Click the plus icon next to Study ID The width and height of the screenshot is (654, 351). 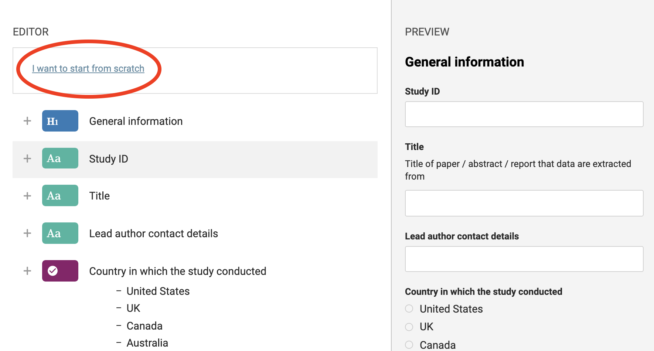click(x=27, y=159)
